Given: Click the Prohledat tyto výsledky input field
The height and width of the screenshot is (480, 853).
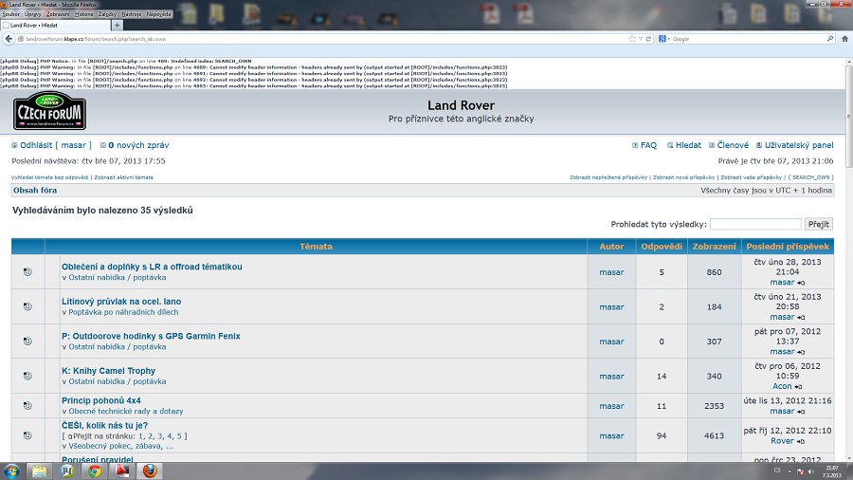Looking at the screenshot, I should tap(754, 225).
